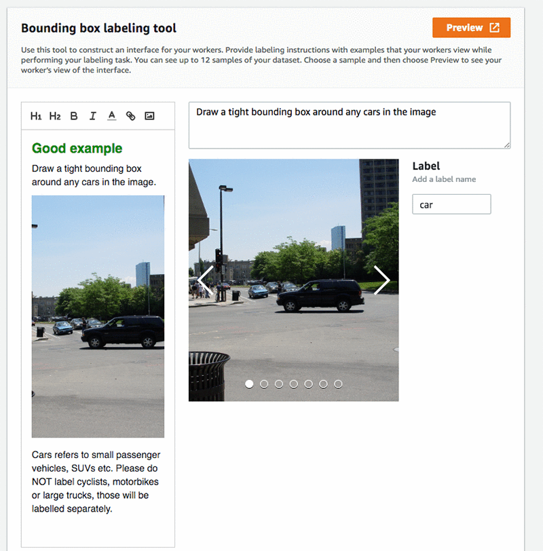The width and height of the screenshot is (543, 551).
Task: Insert an image using picture icon
Action: pos(149,116)
